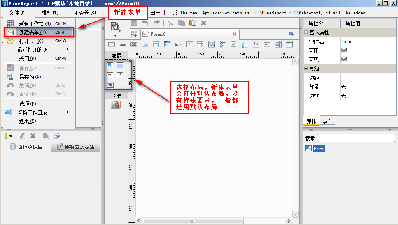
Task: Select the checkbox widget icon
Action: pos(233,44)
